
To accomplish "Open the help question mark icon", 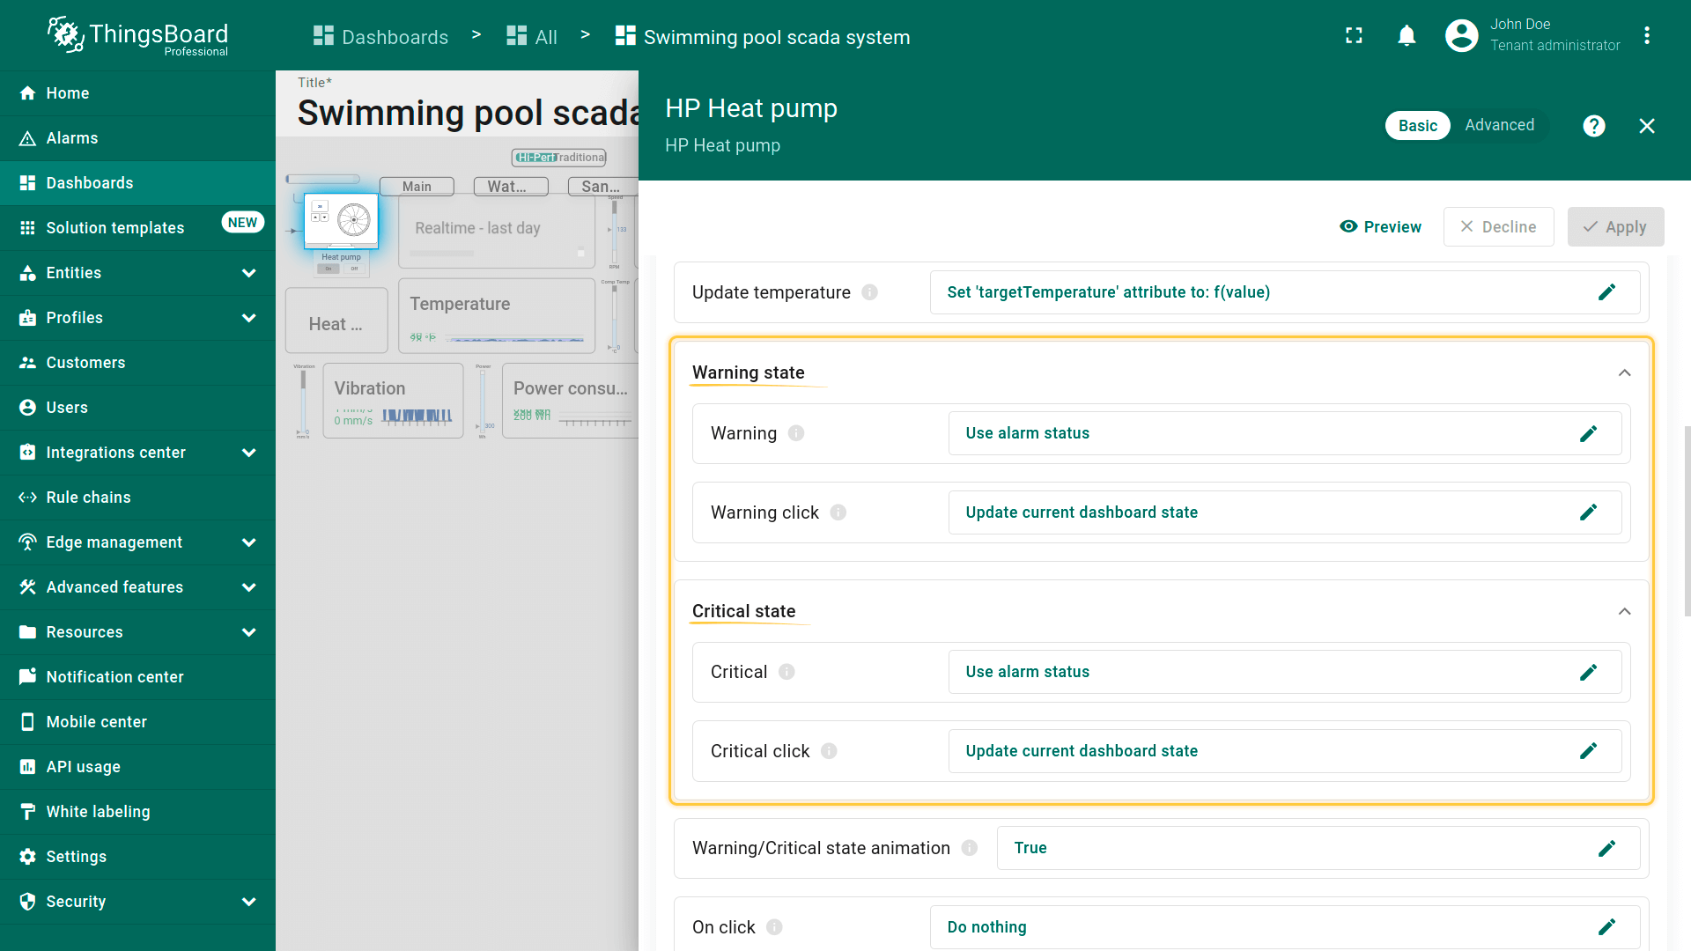I will [x=1593, y=126].
